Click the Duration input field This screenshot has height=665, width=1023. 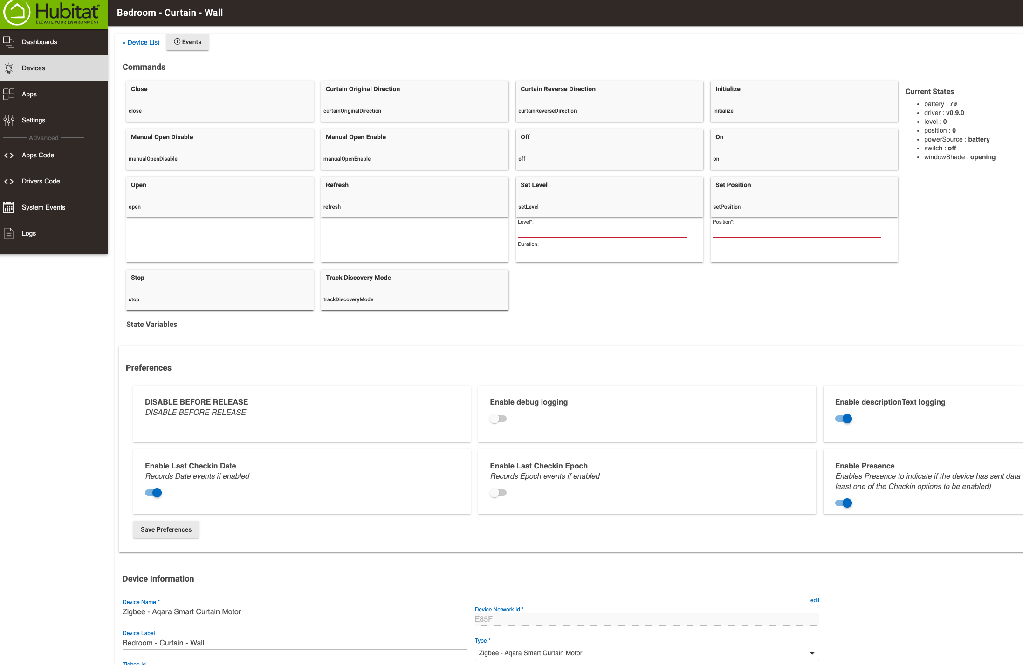(602, 254)
